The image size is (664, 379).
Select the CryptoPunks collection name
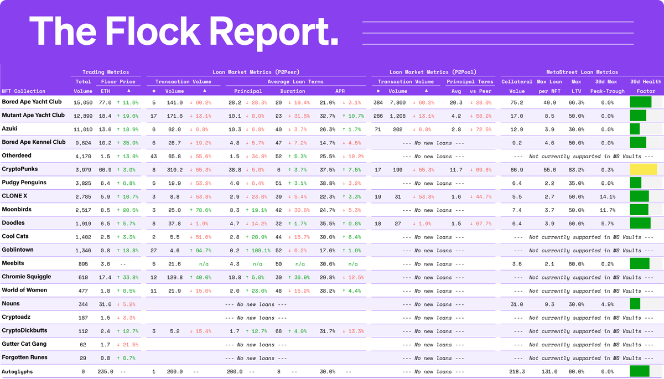(x=20, y=169)
